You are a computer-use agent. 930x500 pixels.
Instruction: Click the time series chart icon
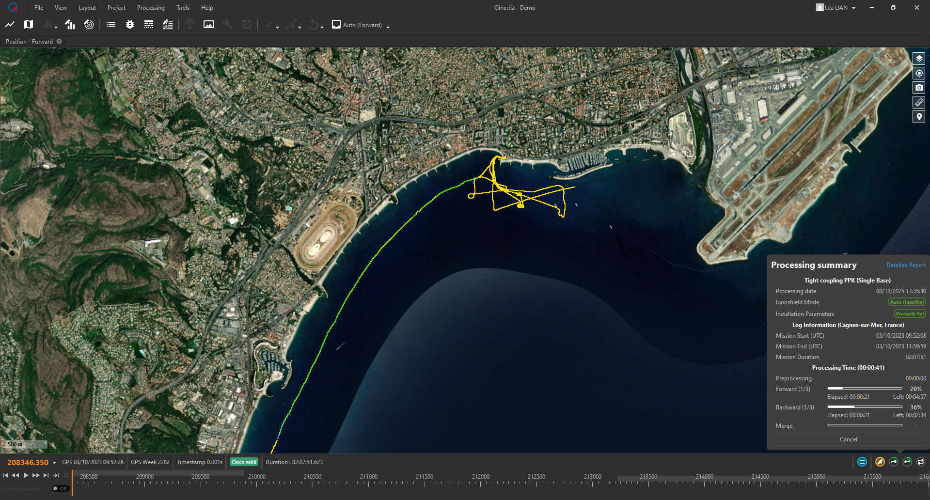tap(10, 24)
